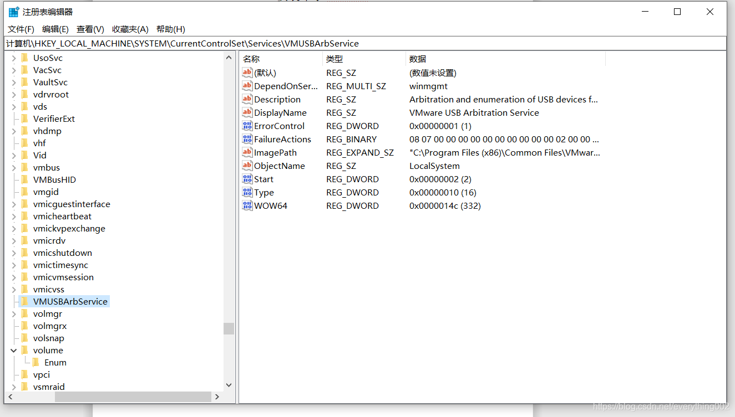
Task: Expand the vsmraid key
Action: 14,387
